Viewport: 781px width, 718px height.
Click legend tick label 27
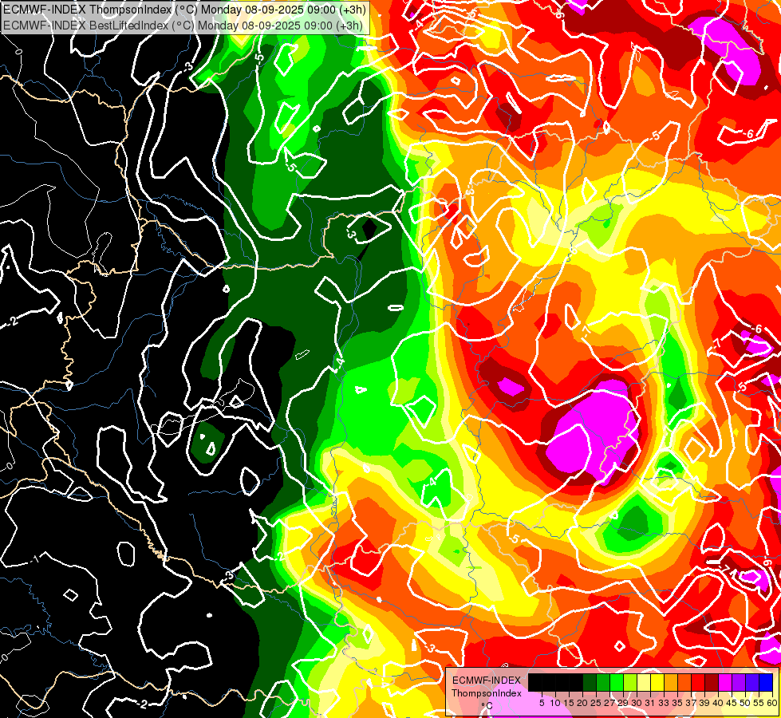tap(609, 703)
